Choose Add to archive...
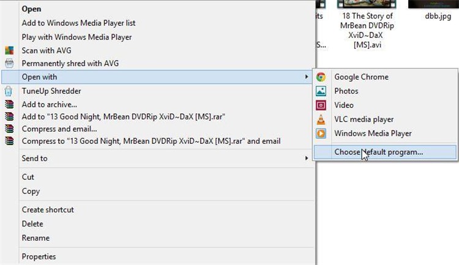This screenshot has height=265, width=459. 49,104
